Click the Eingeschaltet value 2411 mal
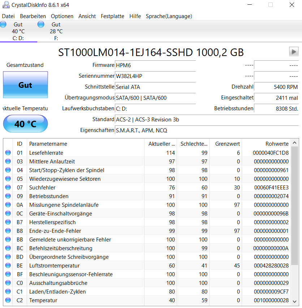This screenshot has width=302, height=308. (276, 98)
